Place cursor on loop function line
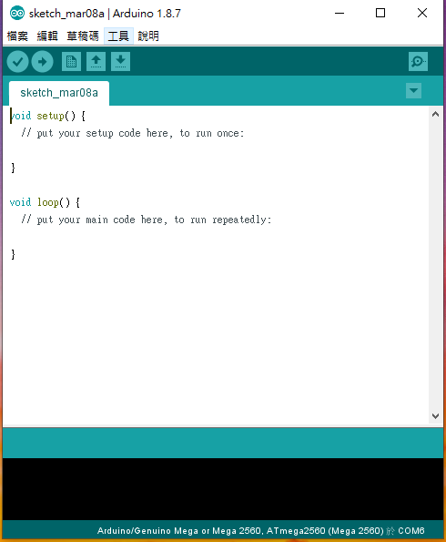 pyautogui.click(x=45, y=202)
